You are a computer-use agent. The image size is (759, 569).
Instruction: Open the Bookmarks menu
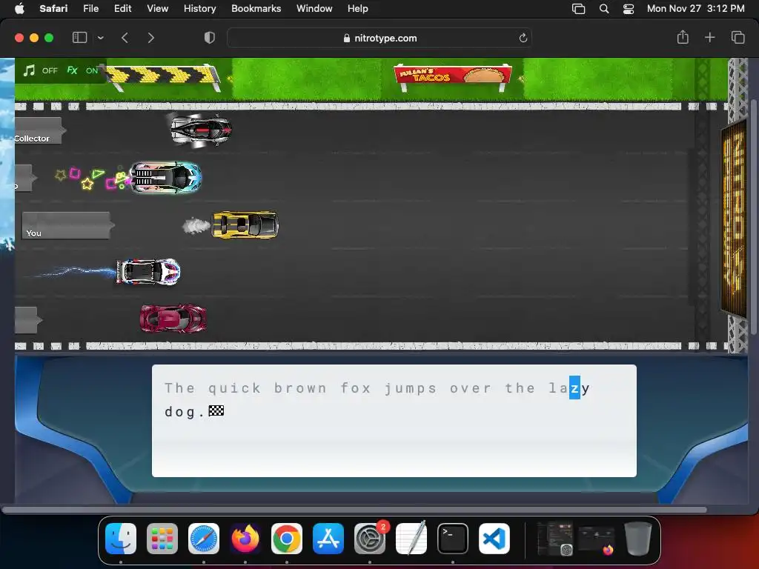(256, 8)
